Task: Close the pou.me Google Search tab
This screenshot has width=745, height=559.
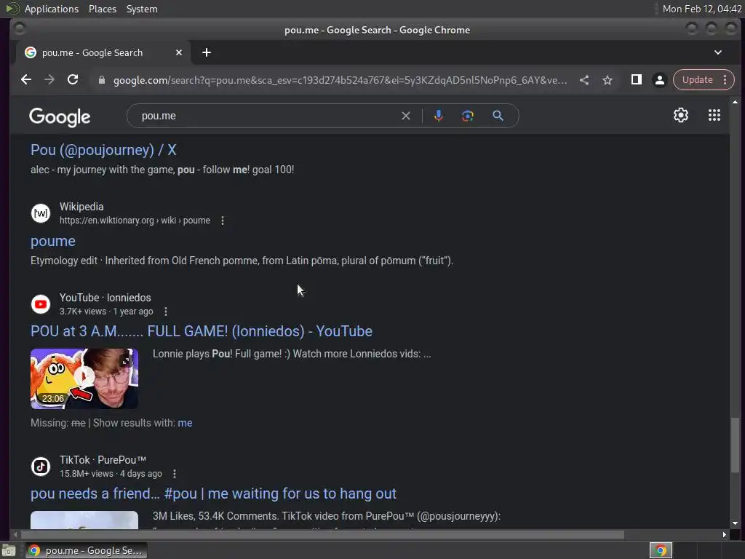Action: (179, 52)
